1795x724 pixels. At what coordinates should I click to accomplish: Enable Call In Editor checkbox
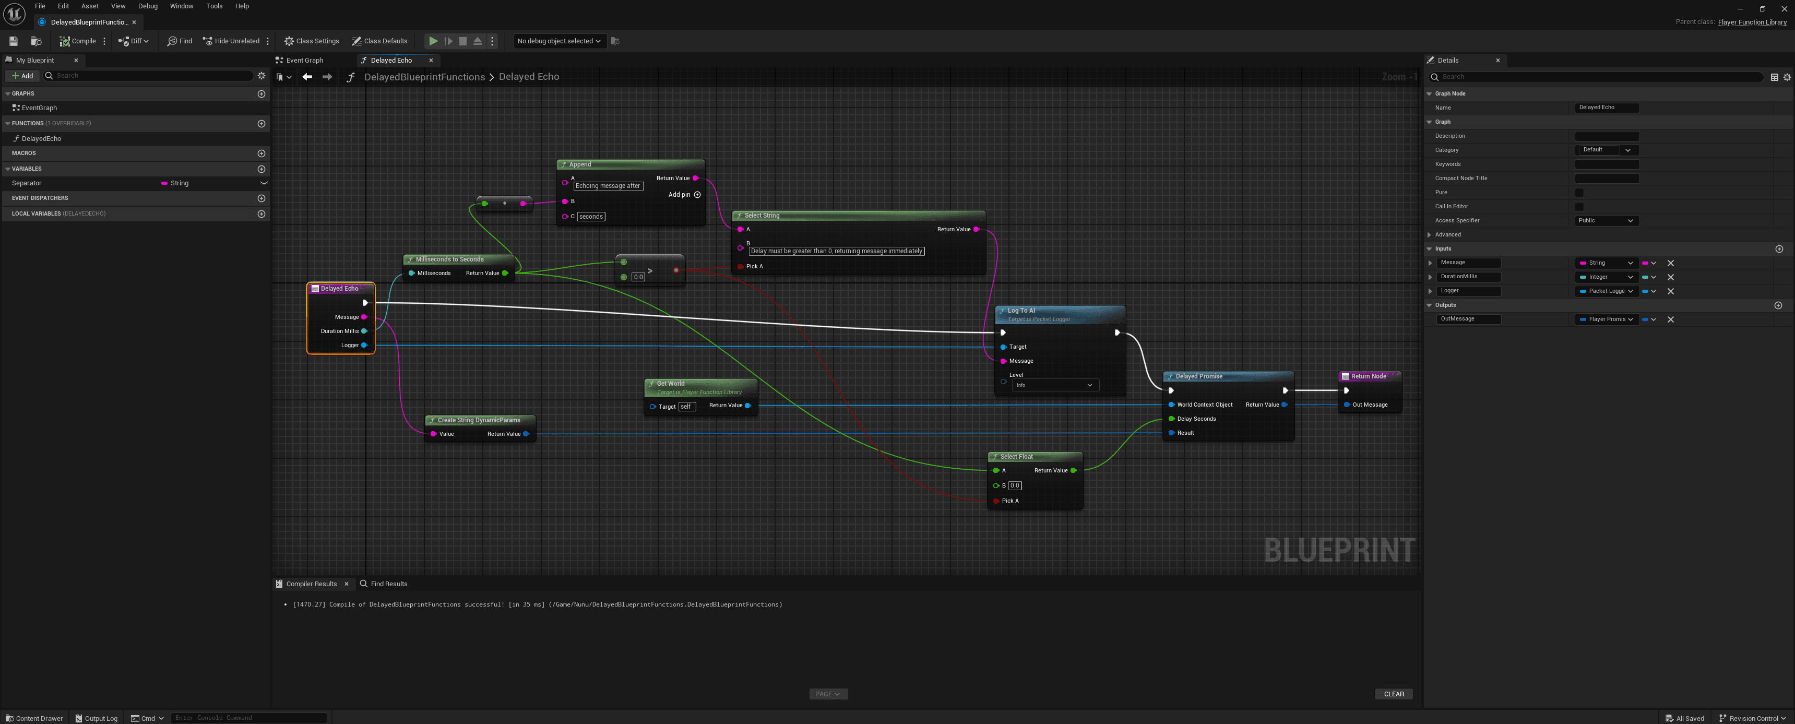coord(1579,206)
